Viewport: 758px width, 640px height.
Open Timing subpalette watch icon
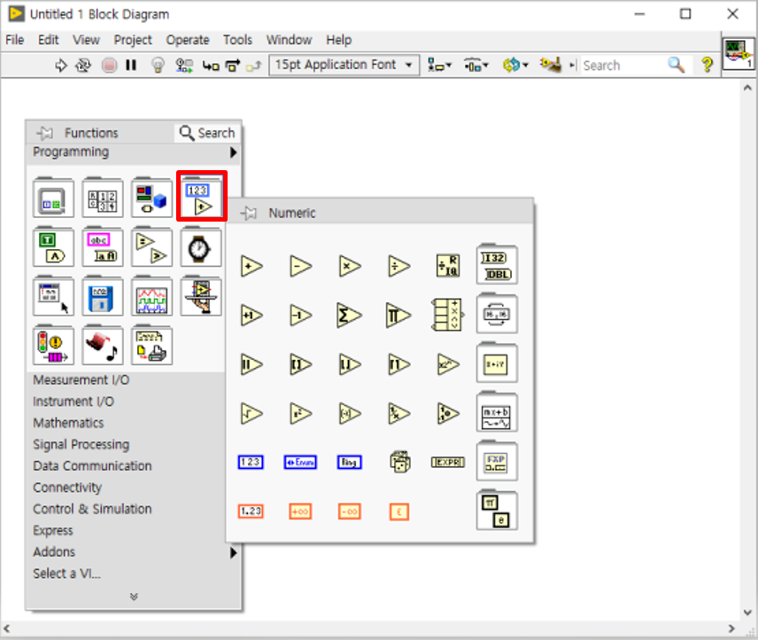tap(201, 247)
